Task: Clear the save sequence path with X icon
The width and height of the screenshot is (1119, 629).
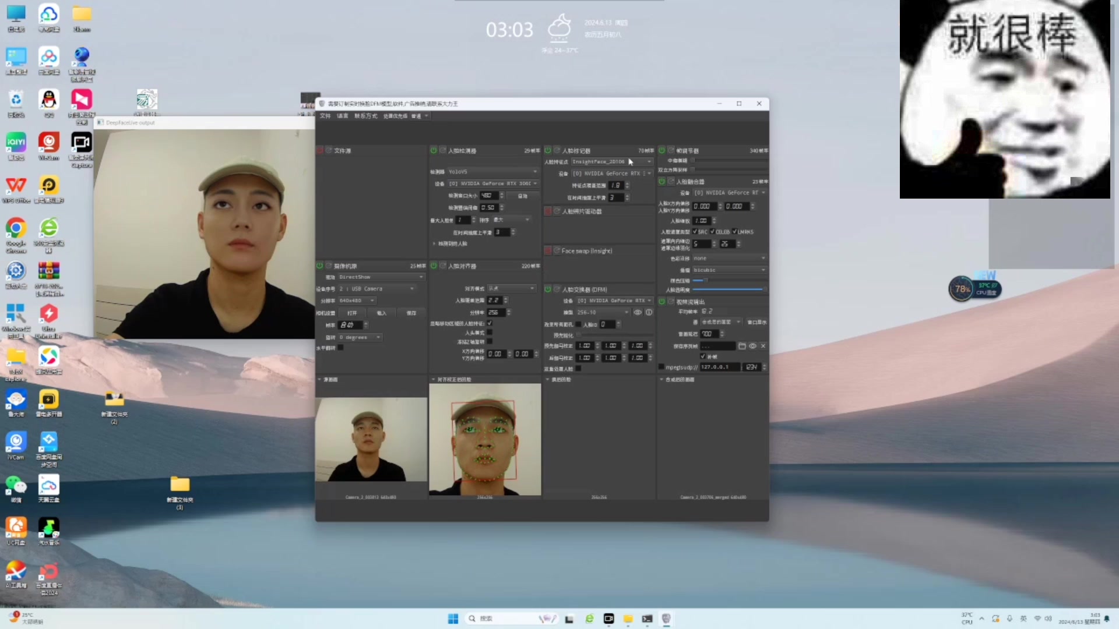Action: pyautogui.click(x=763, y=346)
